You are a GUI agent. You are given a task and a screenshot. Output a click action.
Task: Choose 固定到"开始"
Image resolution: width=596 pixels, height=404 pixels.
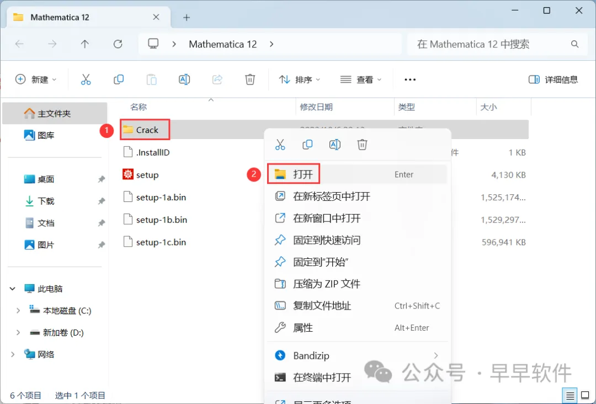357,262
